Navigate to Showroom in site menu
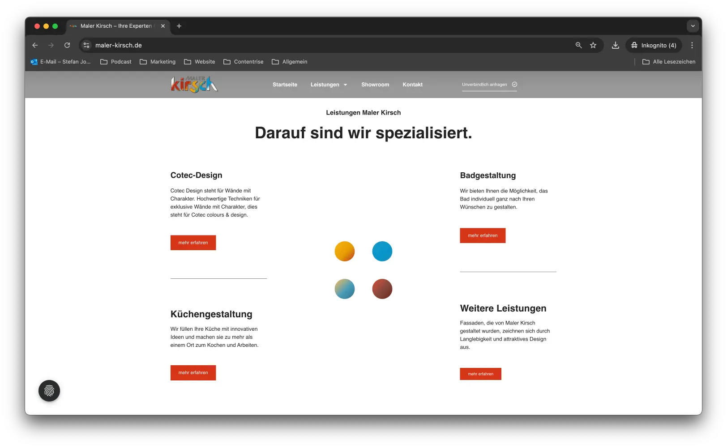The width and height of the screenshot is (727, 448). pyautogui.click(x=375, y=85)
